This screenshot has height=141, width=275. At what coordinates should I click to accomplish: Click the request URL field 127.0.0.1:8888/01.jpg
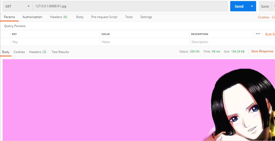coord(130,6)
